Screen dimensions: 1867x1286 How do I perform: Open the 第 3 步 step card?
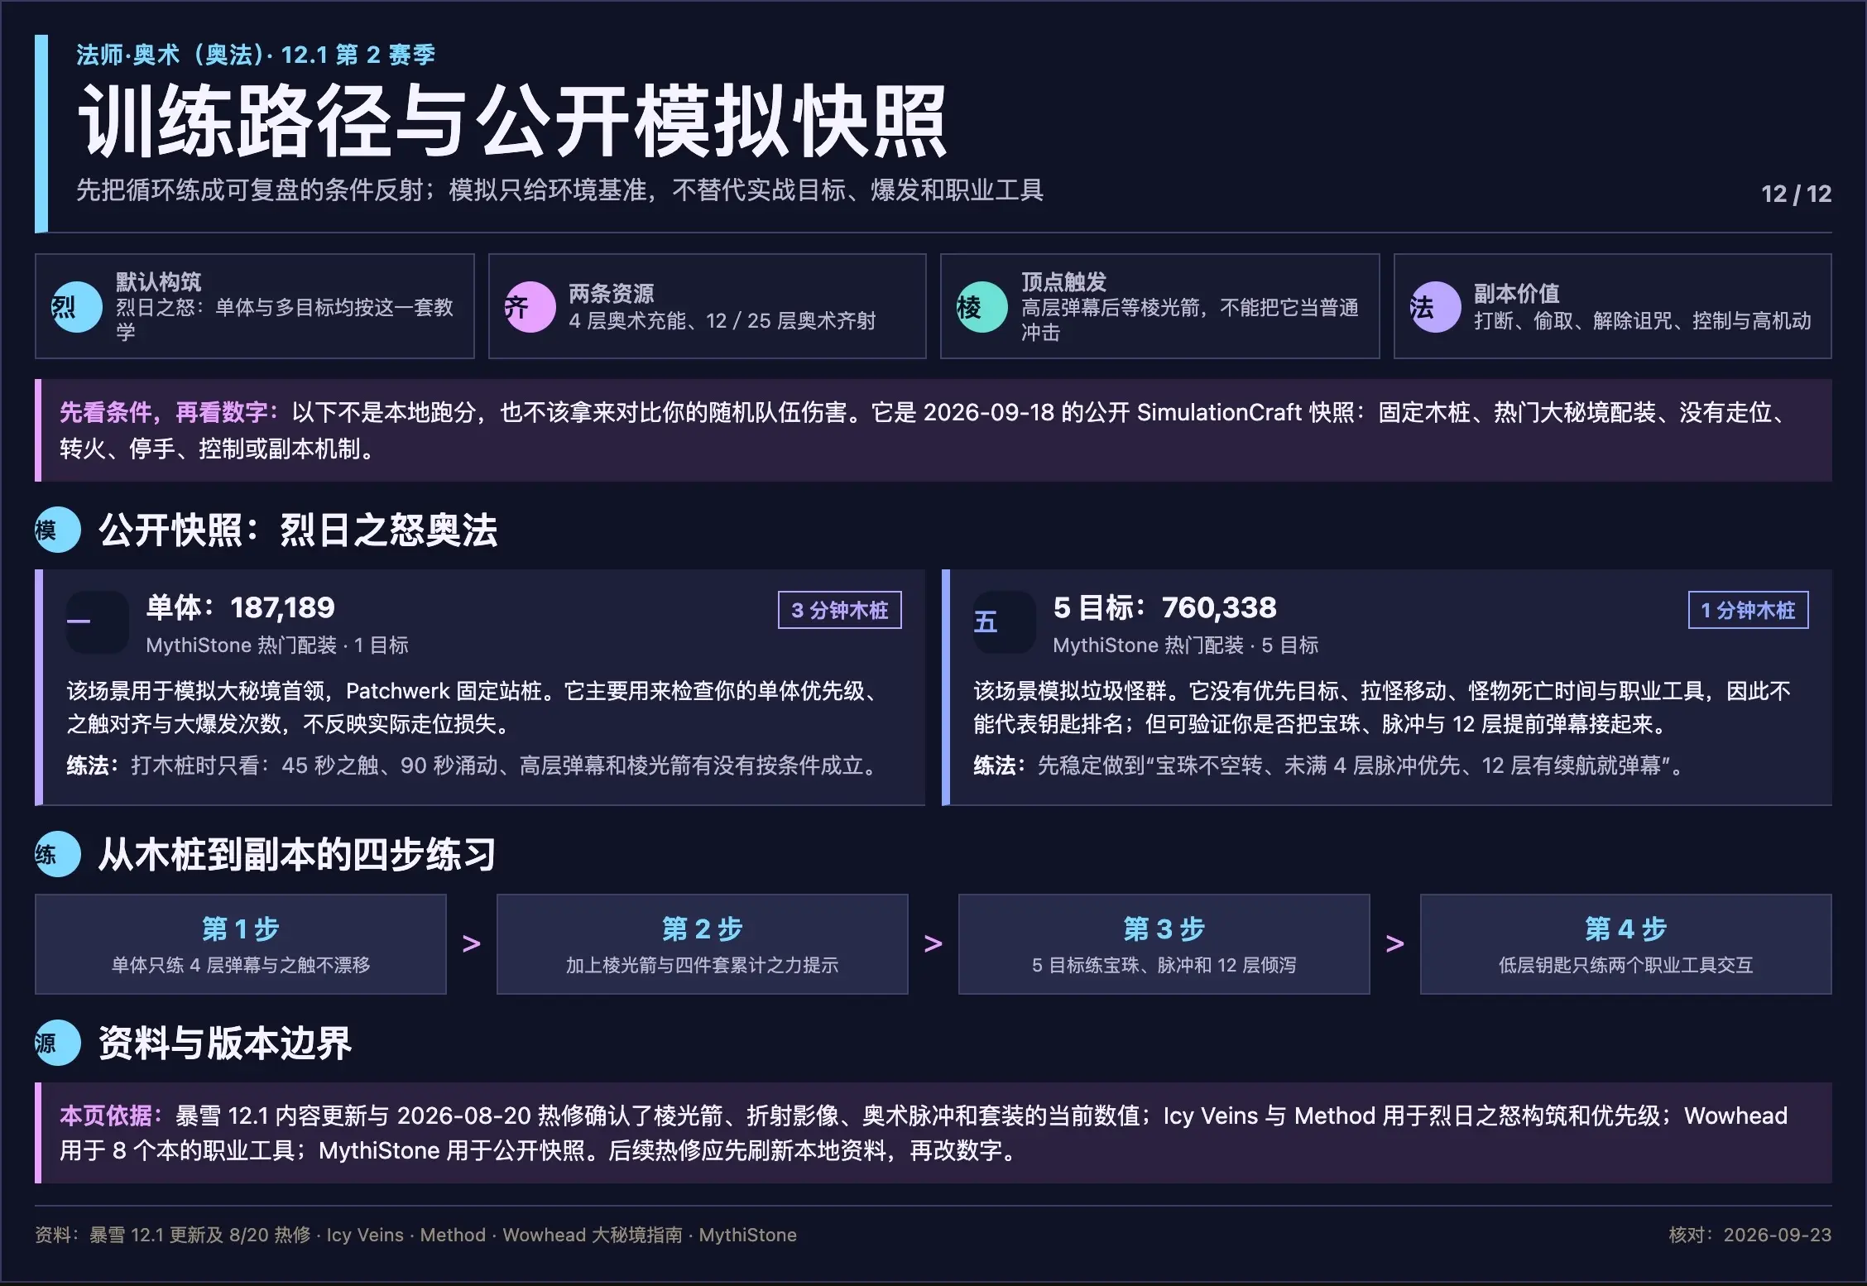point(1164,944)
